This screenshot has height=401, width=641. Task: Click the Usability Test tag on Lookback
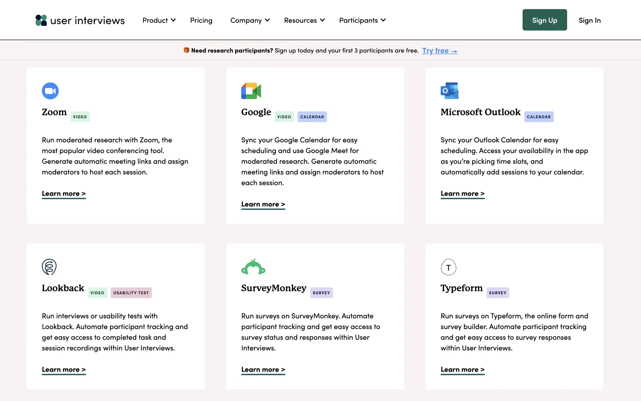(x=131, y=293)
